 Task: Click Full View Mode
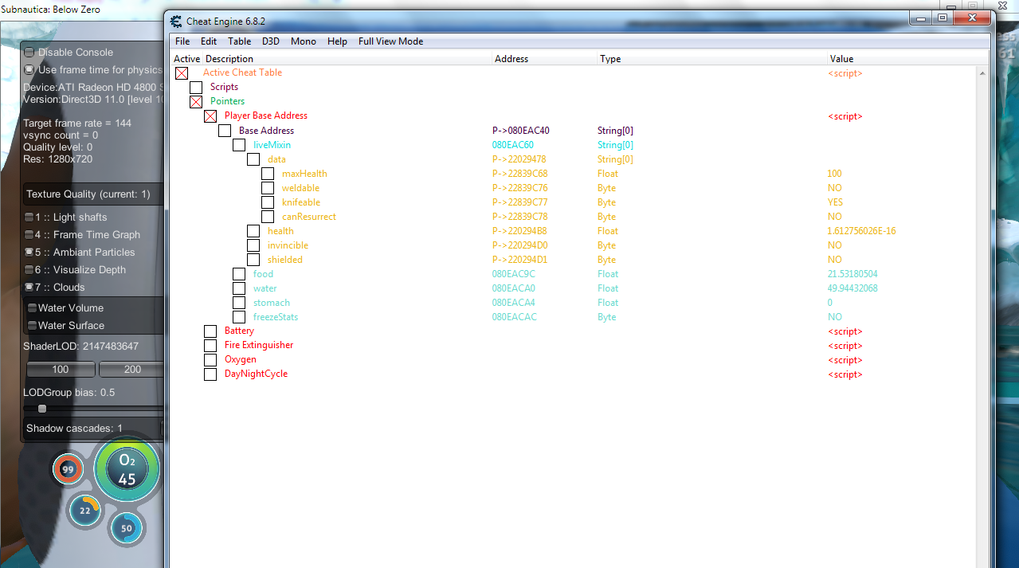(390, 41)
